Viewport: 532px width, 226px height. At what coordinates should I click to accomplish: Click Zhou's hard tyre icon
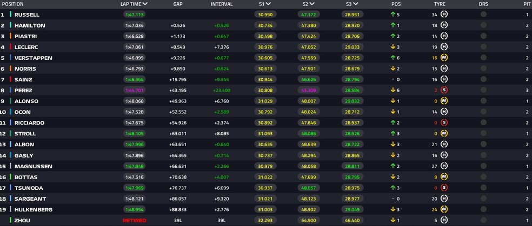[x=444, y=220]
